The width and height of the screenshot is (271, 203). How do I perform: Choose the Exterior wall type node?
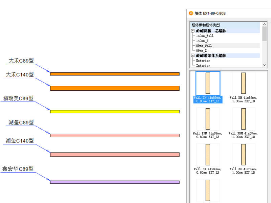(203, 61)
